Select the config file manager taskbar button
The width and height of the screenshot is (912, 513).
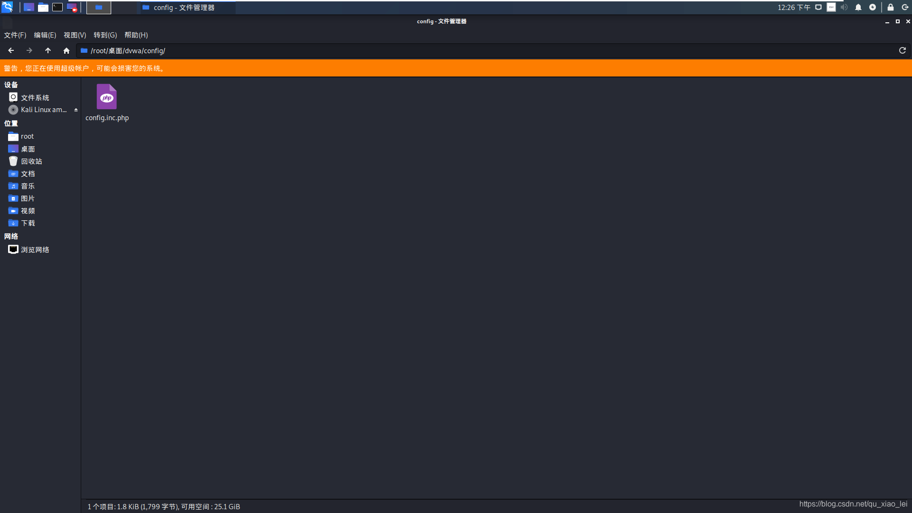pos(187,8)
